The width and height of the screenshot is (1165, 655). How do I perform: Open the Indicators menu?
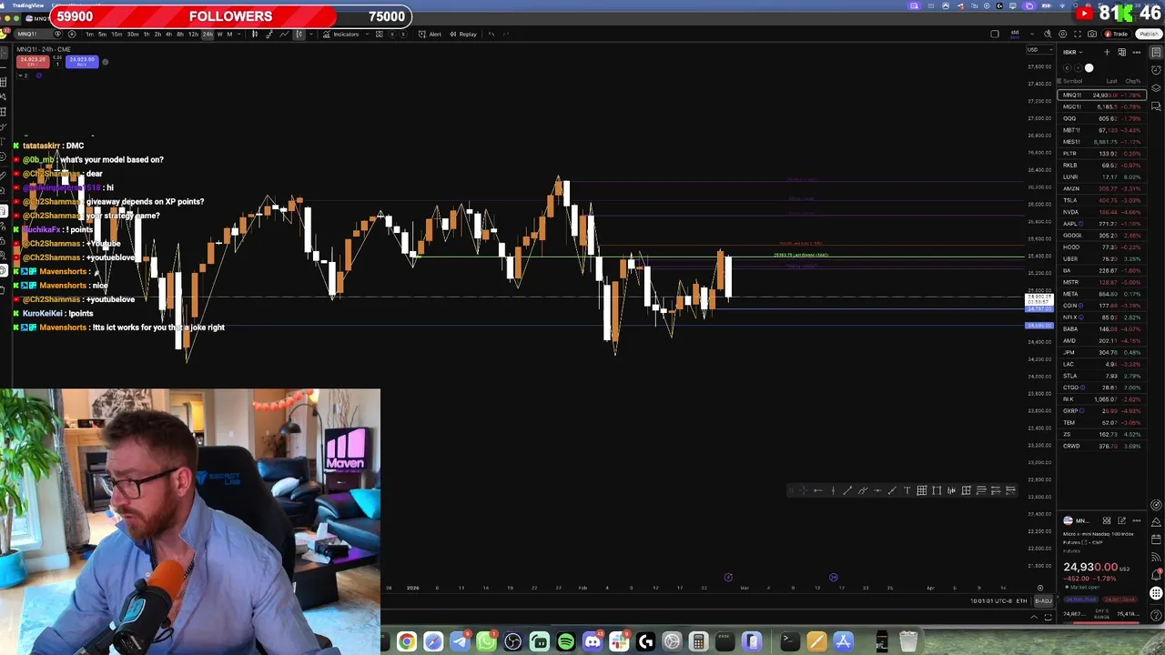pos(340,35)
